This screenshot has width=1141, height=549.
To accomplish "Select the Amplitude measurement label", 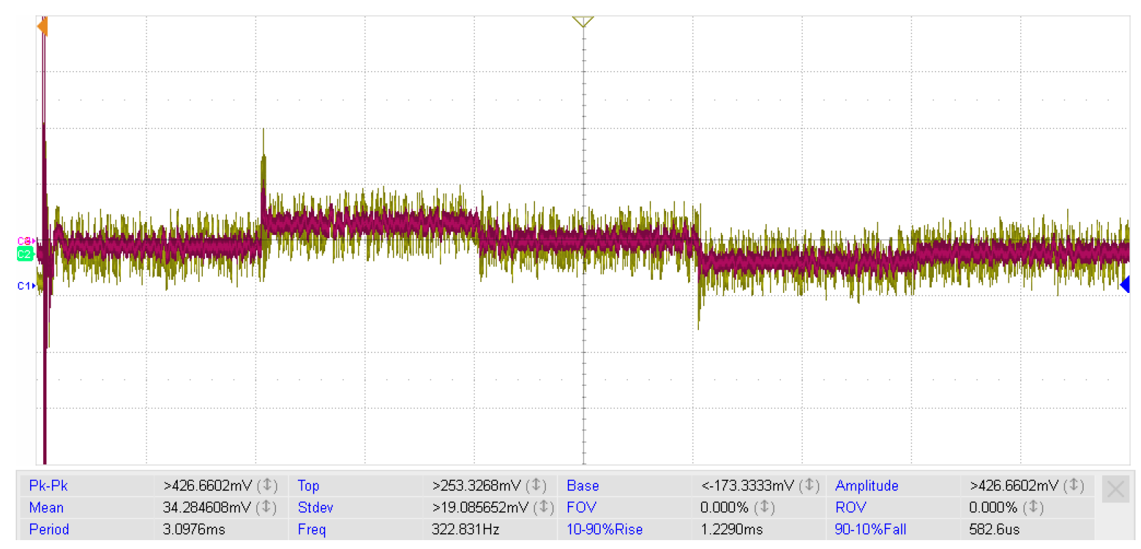I will point(866,485).
